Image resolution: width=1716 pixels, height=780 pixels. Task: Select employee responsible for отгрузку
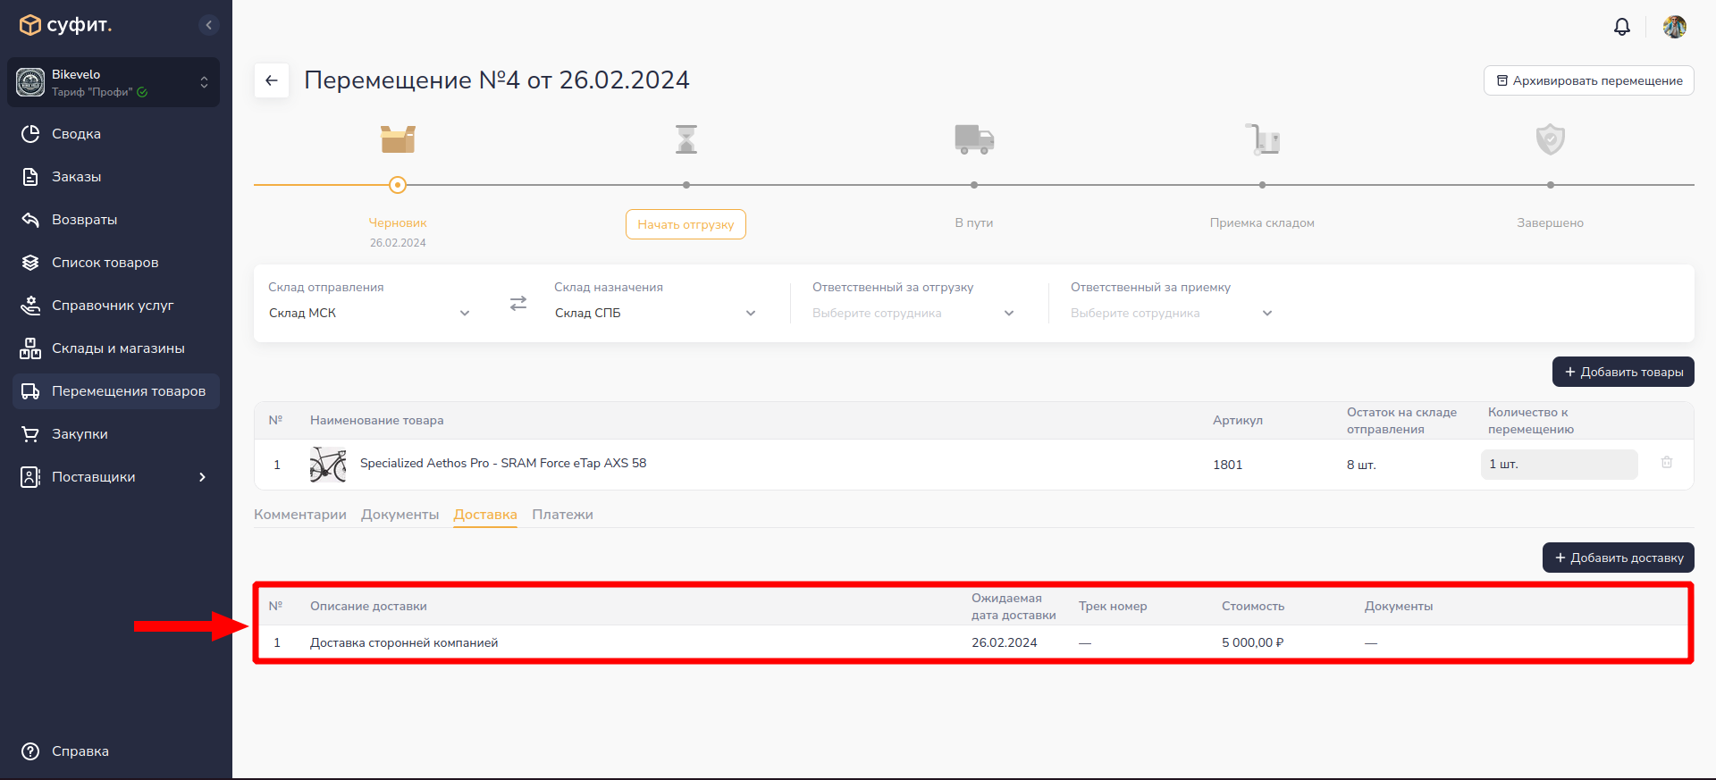click(913, 313)
